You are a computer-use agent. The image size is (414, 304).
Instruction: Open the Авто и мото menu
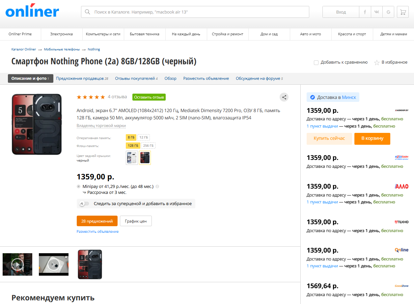pyautogui.click(x=311, y=34)
